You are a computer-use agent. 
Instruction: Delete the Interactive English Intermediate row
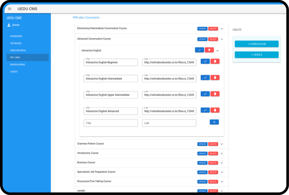coord(215,78)
